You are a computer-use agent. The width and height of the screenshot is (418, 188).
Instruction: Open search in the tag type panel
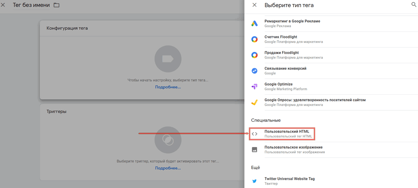pos(414,5)
